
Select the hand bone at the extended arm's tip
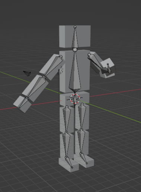point(23,103)
